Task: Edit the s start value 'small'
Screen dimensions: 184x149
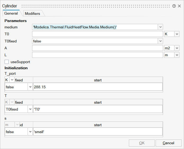Action: coord(97,132)
